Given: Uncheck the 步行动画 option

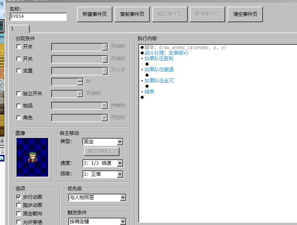Looking at the screenshot, I should tap(19, 197).
